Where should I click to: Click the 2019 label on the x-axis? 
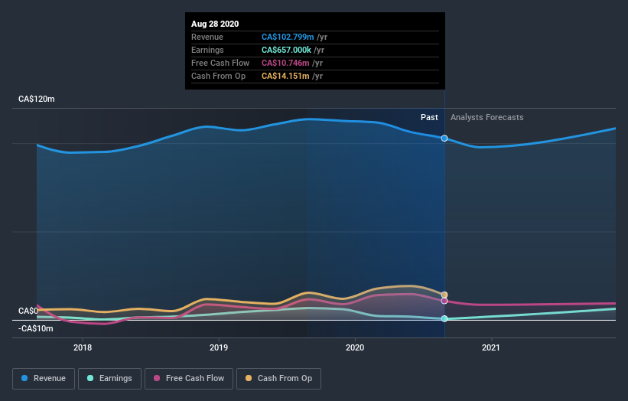point(219,347)
